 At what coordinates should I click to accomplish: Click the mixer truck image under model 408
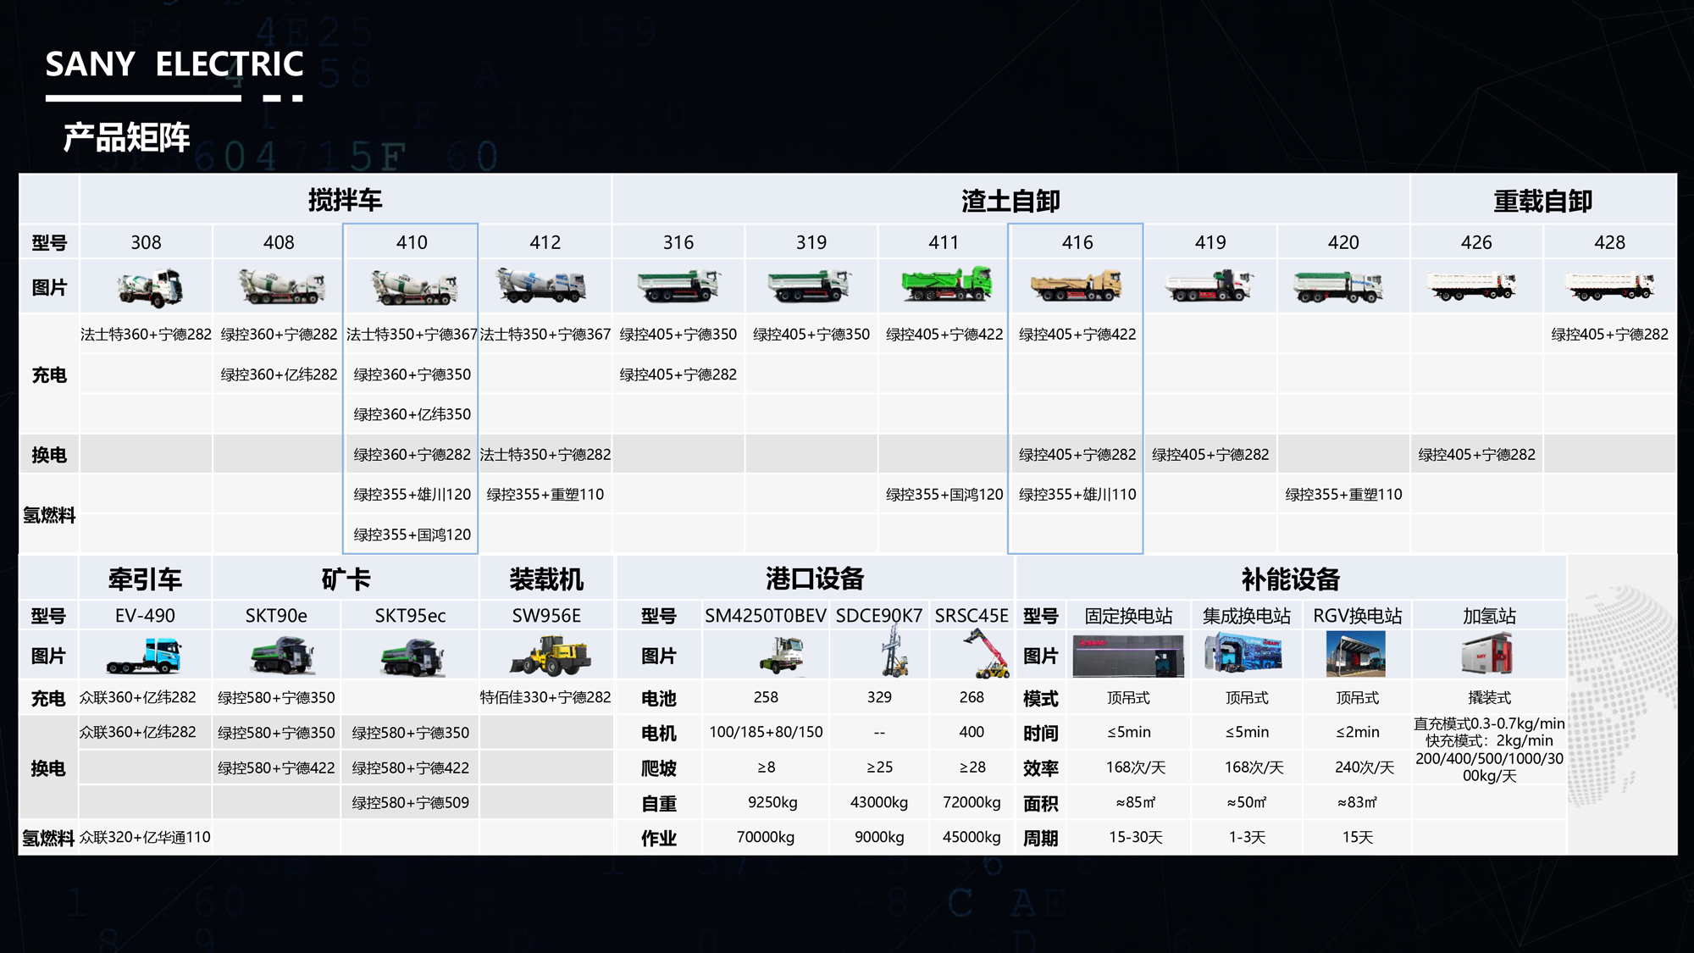(281, 287)
